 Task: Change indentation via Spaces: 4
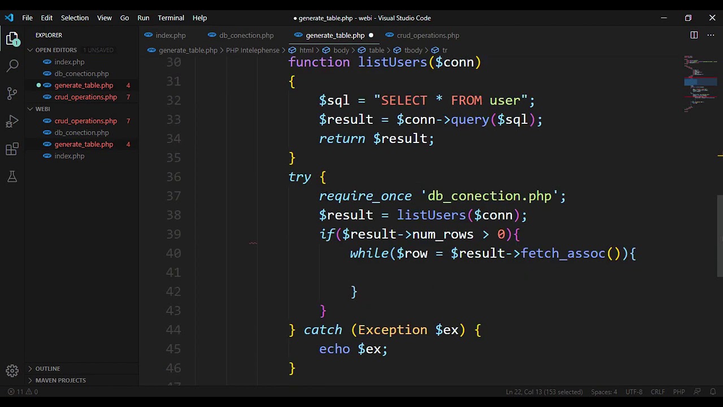pos(604,392)
